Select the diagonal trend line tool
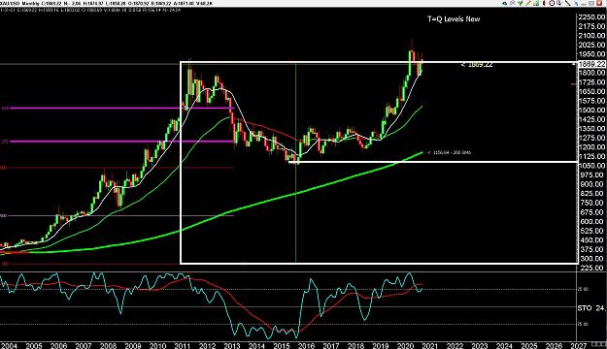Viewport: 607px width, 349px height. pyautogui.click(x=568, y=3)
